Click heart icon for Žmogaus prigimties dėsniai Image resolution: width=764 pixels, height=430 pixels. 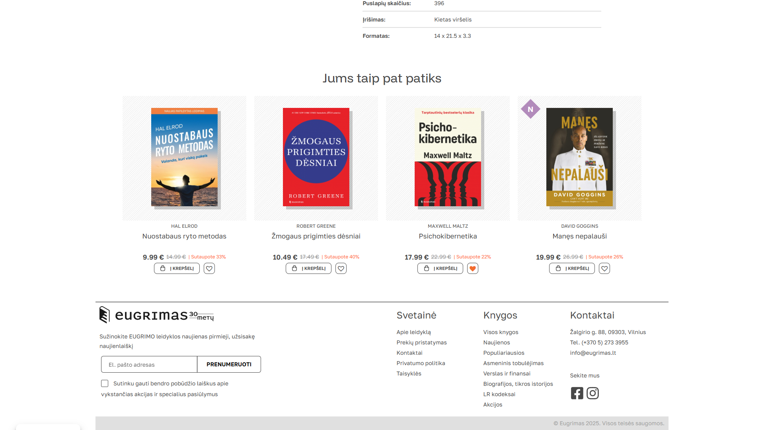pyautogui.click(x=341, y=268)
